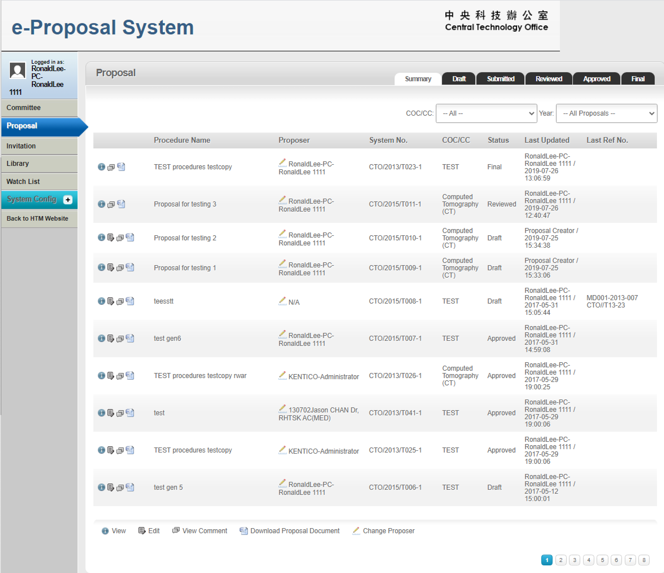The image size is (664, 573).
Task: Change proposer 130702Jason CHAN Dr
Action: click(x=282, y=409)
